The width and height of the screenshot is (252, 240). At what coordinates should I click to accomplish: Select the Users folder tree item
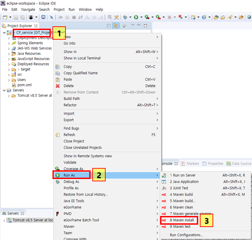tap(21, 80)
